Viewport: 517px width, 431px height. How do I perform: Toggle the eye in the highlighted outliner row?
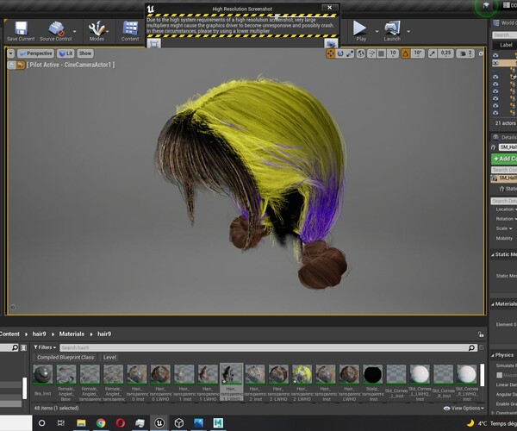[495, 63]
